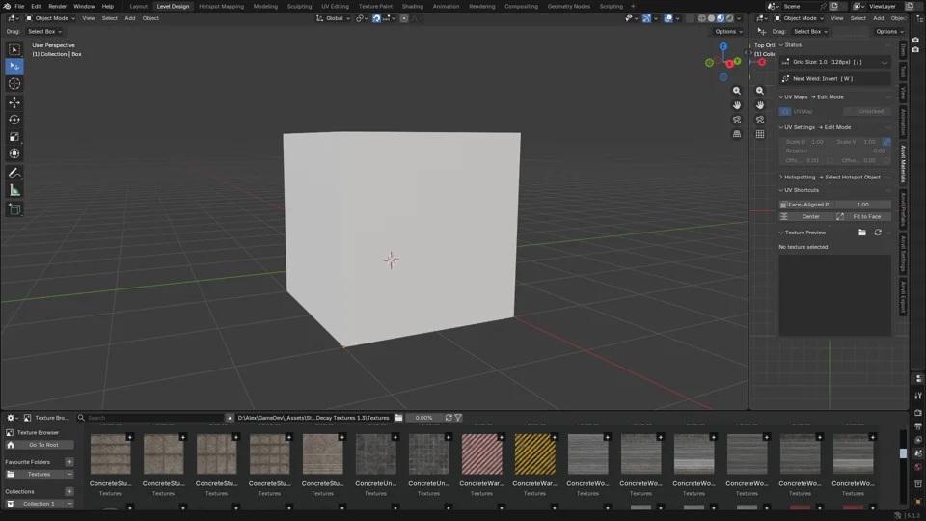
Task: Collapse the UV Shortcuts panel
Action: pyautogui.click(x=781, y=190)
